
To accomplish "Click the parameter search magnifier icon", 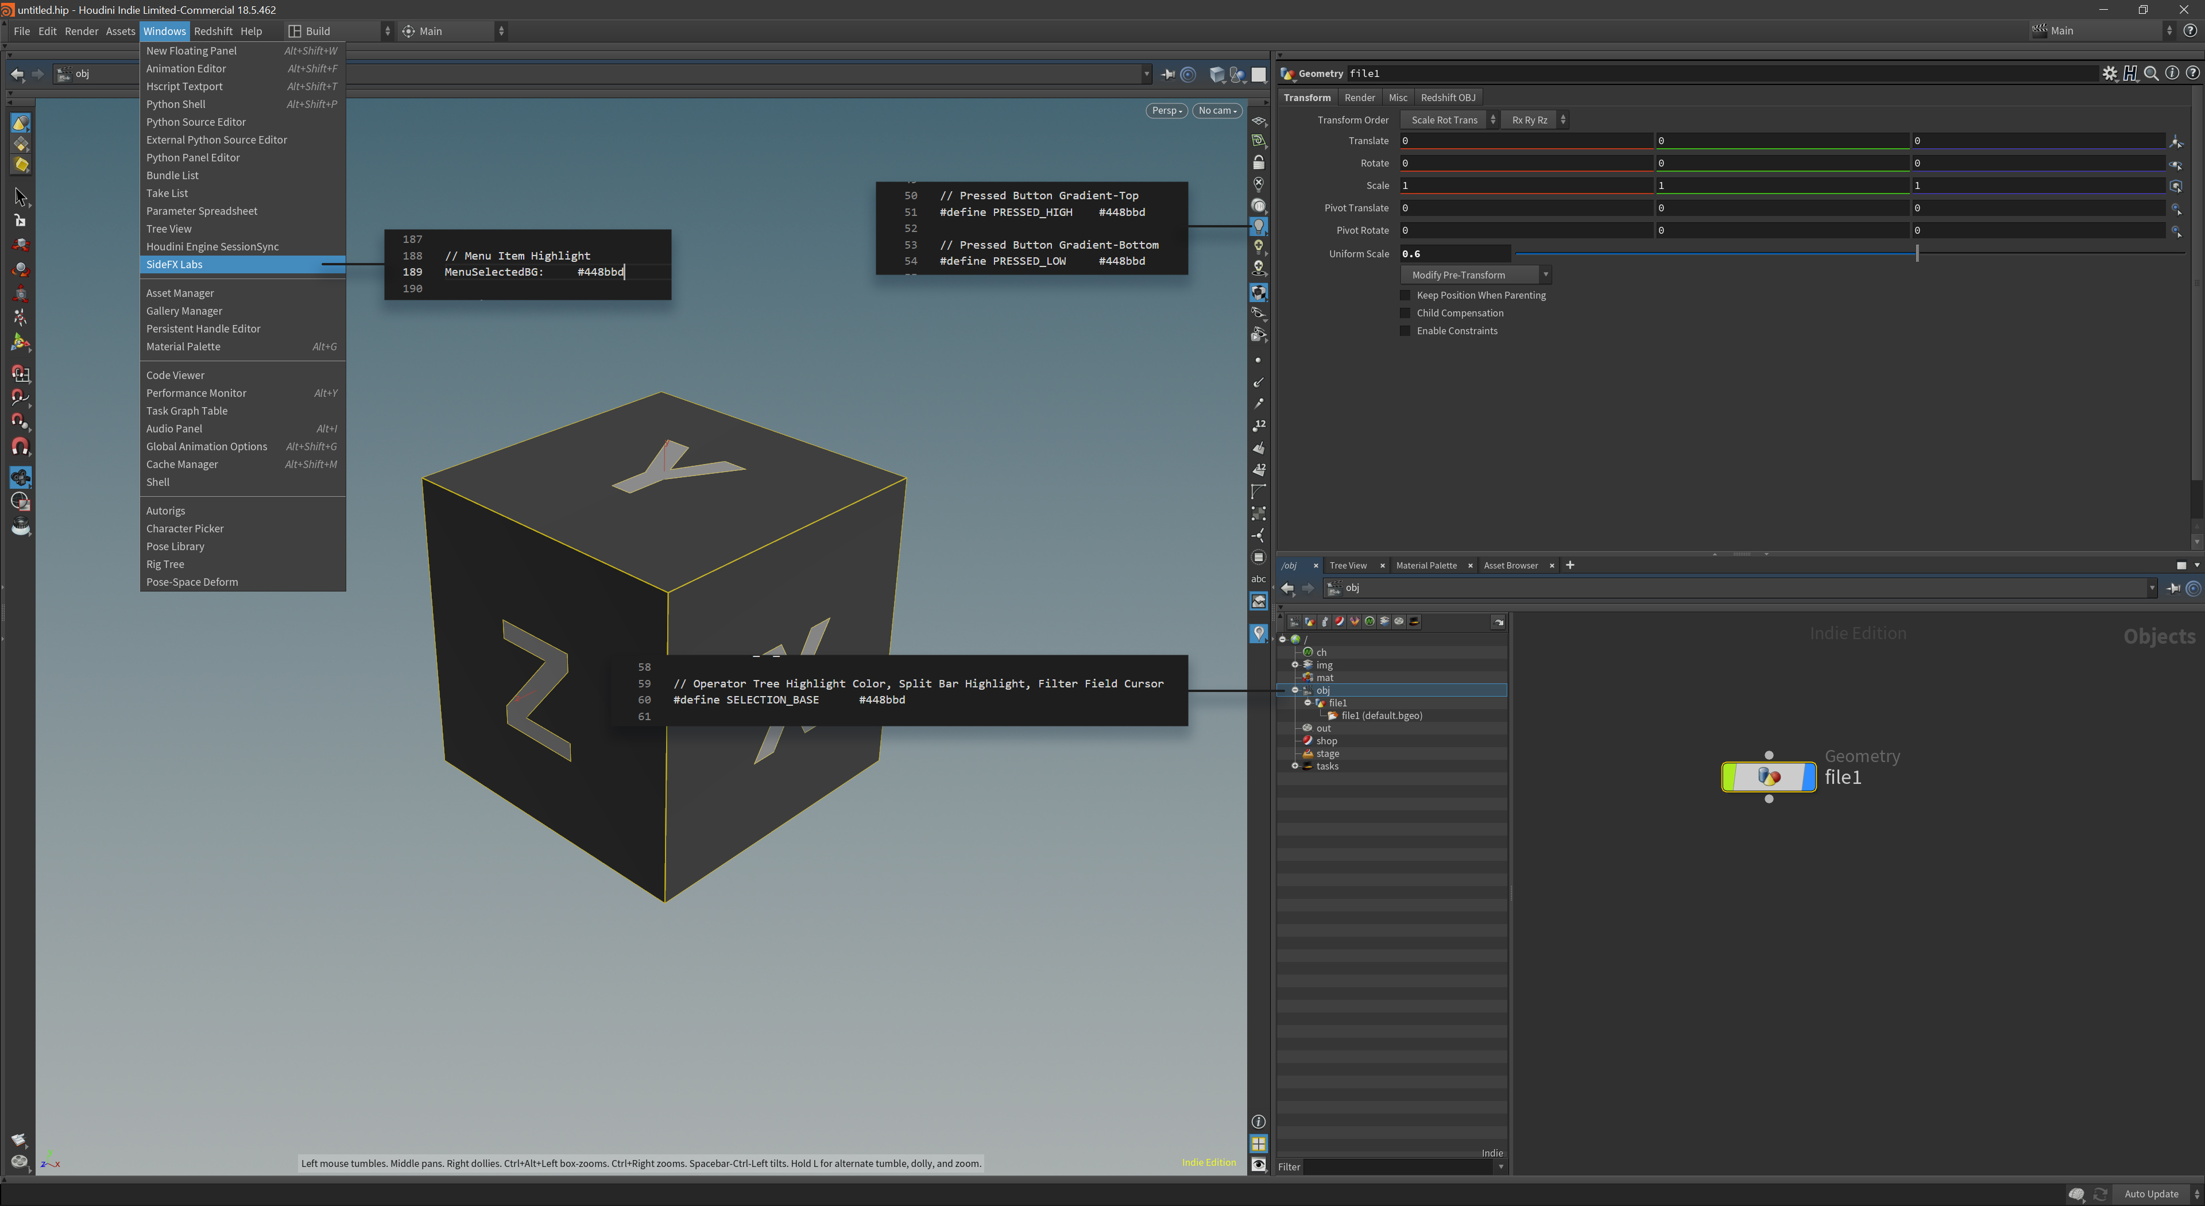I will coord(2151,74).
